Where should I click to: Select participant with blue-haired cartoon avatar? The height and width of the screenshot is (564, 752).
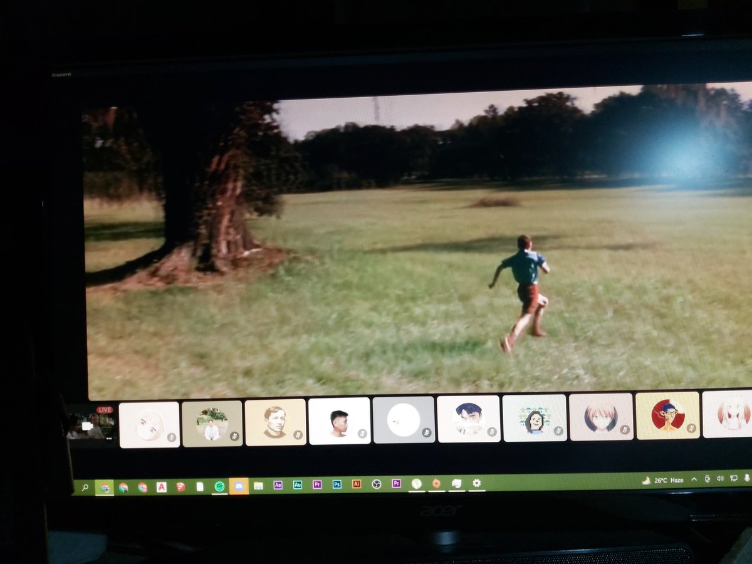point(468,419)
